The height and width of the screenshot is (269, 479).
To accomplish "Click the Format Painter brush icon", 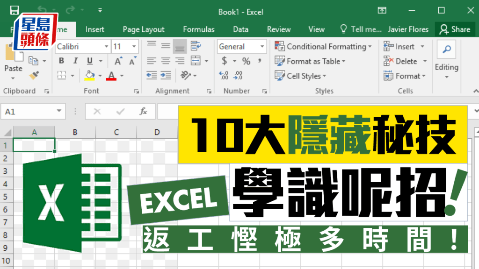I will click(x=34, y=75).
